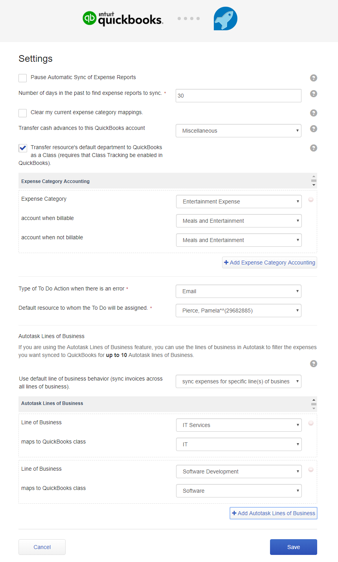Click help icon in Autotask Lines of Business section
The width and height of the screenshot is (338, 562).
(x=313, y=364)
